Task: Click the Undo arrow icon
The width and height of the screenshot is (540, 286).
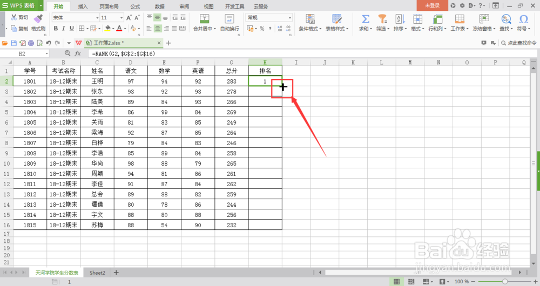Action: pos(49,43)
